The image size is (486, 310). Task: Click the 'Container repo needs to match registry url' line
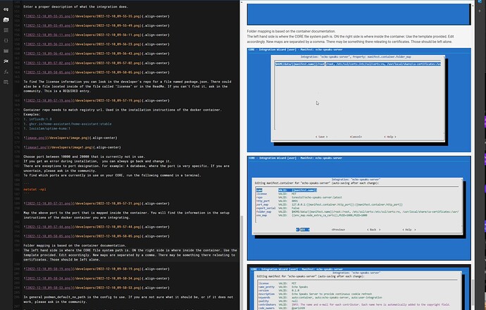[x=123, y=110]
